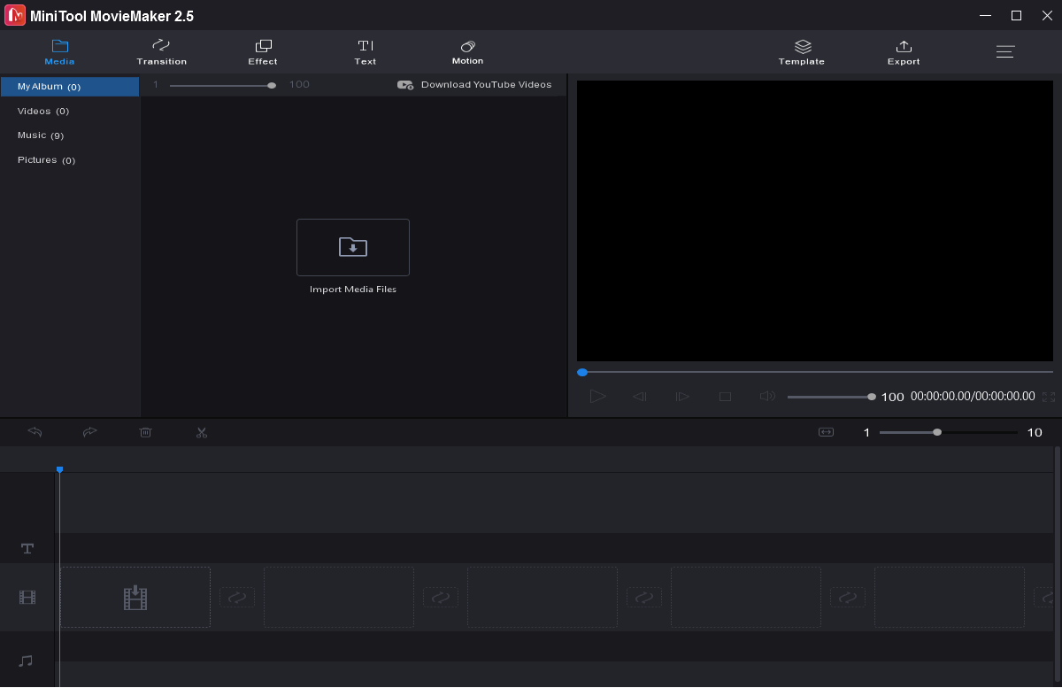
Task: Redo the timeline action
Action: [x=89, y=432]
